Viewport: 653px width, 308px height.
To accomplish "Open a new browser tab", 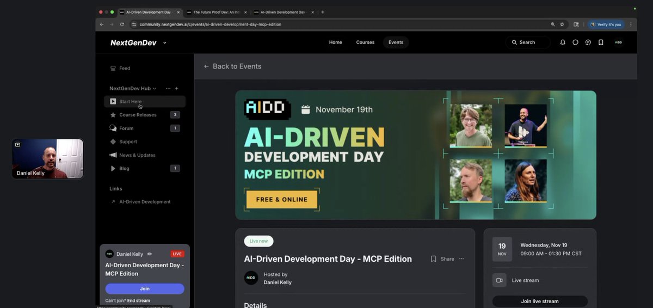I will pyautogui.click(x=323, y=12).
